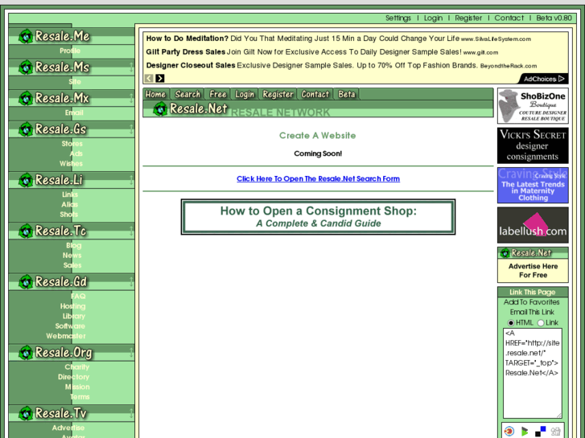Toggle the Resale.Tc section expander arrow
Viewport: 585px width, 438px height.
pos(131,231)
